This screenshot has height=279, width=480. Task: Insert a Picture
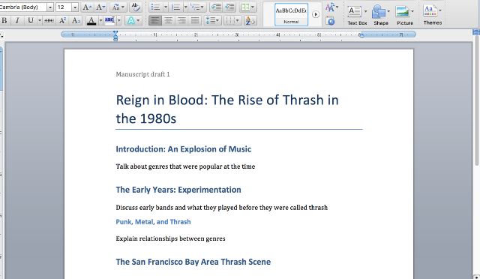tap(404, 15)
